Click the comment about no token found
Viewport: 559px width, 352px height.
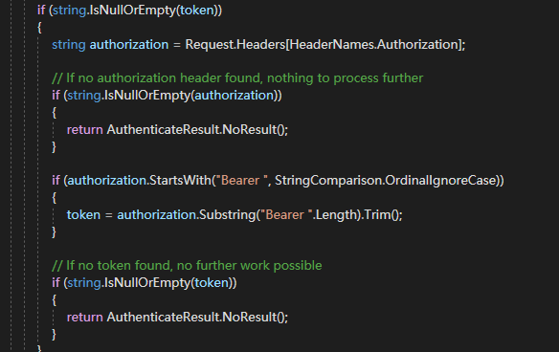(187, 266)
